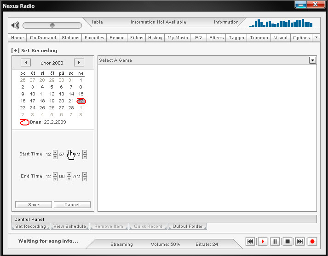Open the My Music tab

click(x=178, y=38)
